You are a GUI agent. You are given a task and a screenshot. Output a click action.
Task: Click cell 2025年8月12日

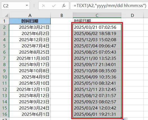click(30, 95)
